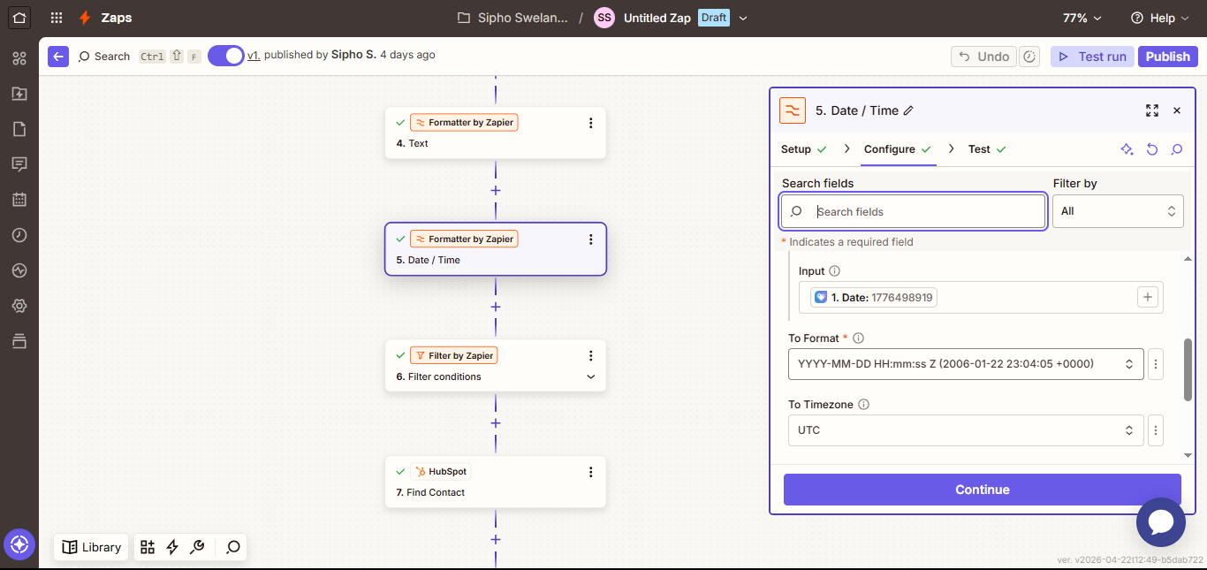
Task: Open To Format field options menu
Action: (1156, 364)
